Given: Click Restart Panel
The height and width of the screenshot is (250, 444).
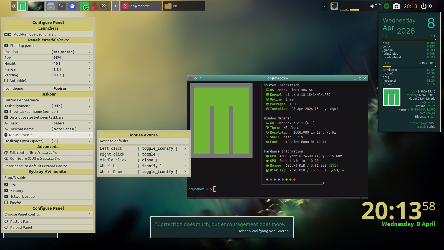Looking at the screenshot, I should point(21,221).
